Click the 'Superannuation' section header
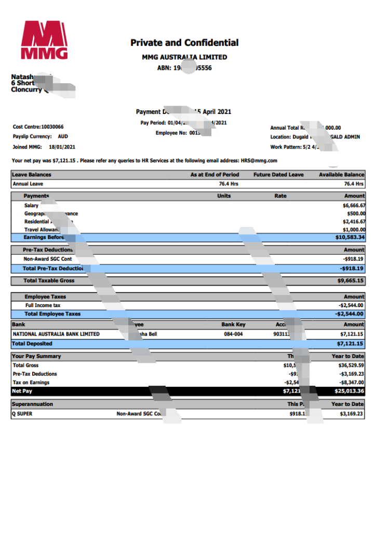 [x=33, y=404]
